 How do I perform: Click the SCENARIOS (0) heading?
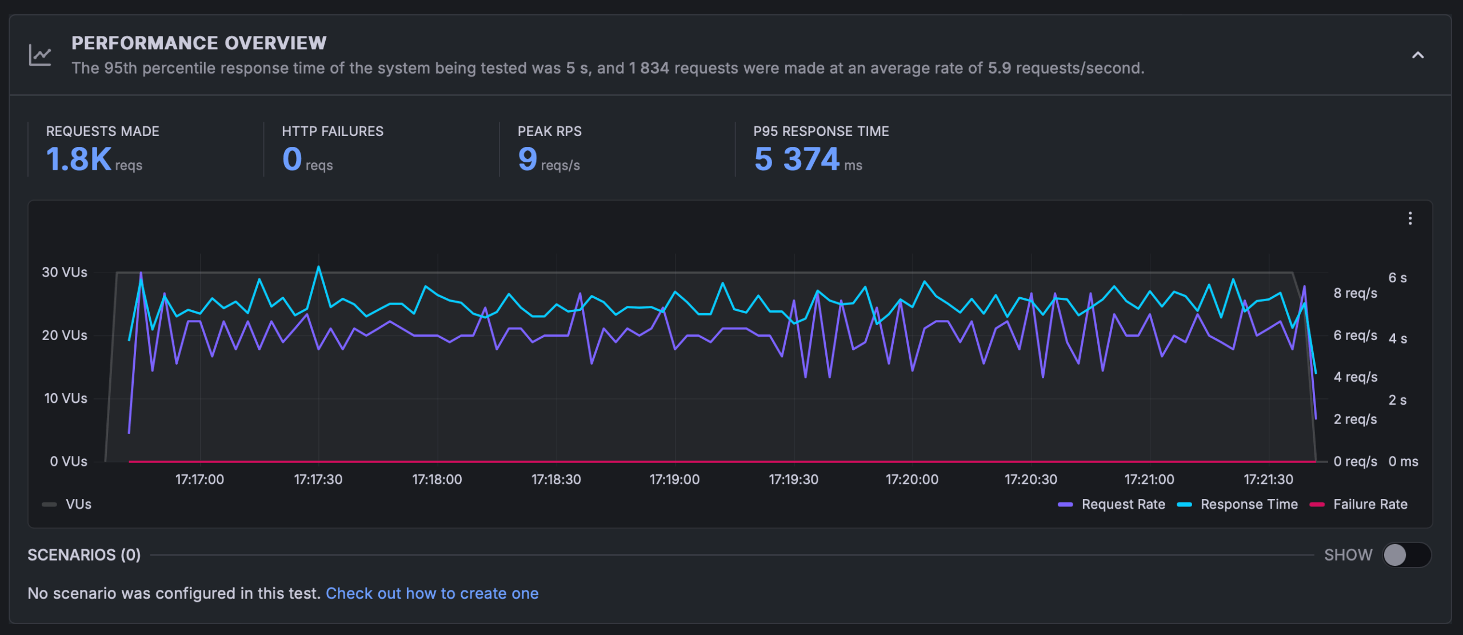pyautogui.click(x=83, y=554)
